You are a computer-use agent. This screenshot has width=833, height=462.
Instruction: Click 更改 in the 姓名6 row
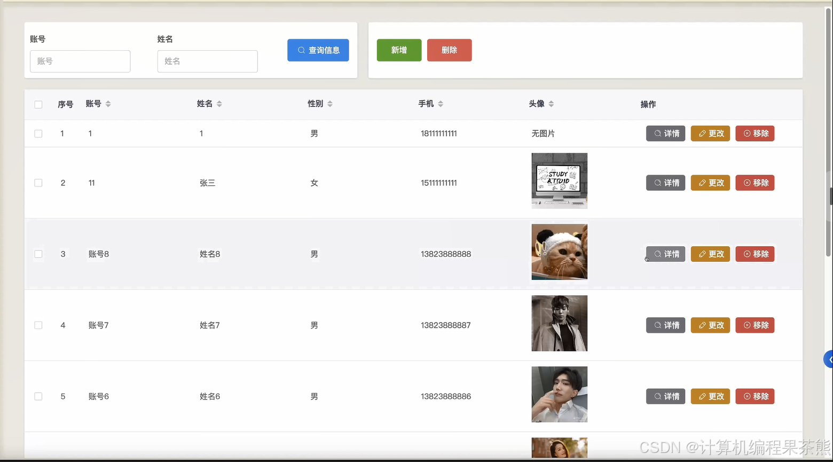coord(711,396)
